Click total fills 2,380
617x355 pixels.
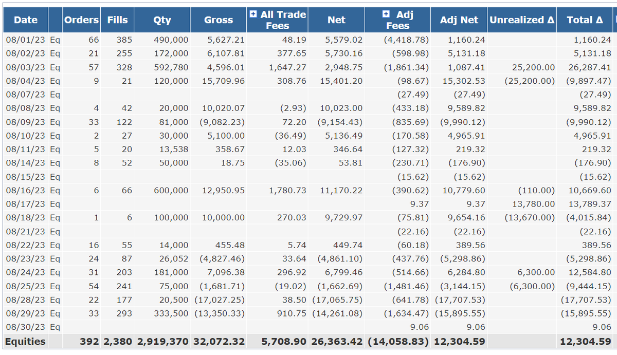point(119,341)
